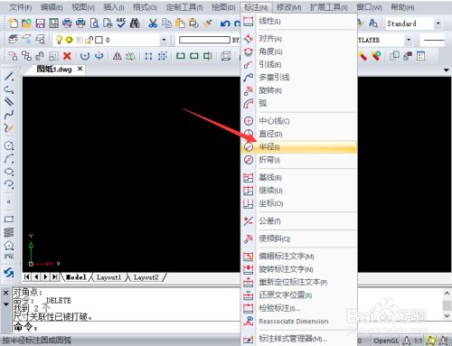The image size is (452, 346).
Task: Click command history scrollbar up arrow
Action: pyautogui.click(x=447, y=293)
